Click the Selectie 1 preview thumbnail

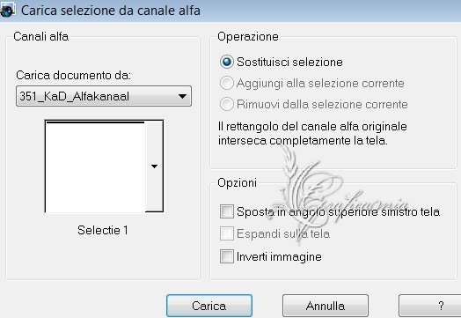pos(95,166)
